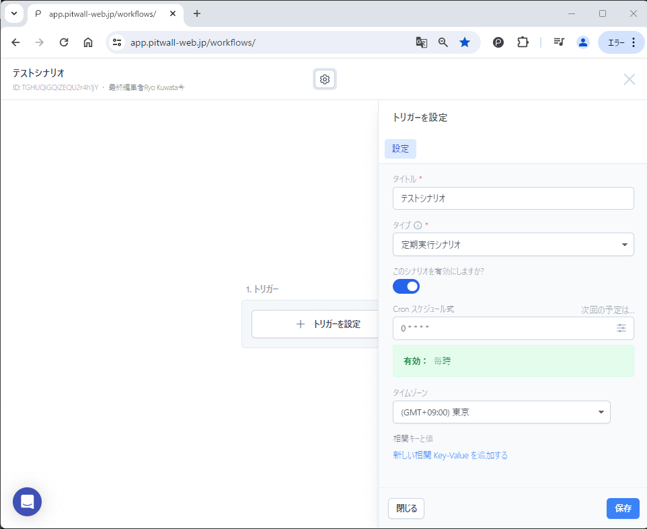
Task: Toggle the このシナリオを有効にしますか switch off
Action: [x=406, y=286]
